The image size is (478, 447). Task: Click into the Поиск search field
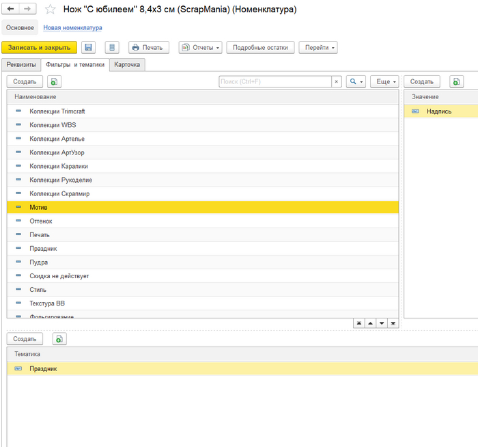point(275,81)
